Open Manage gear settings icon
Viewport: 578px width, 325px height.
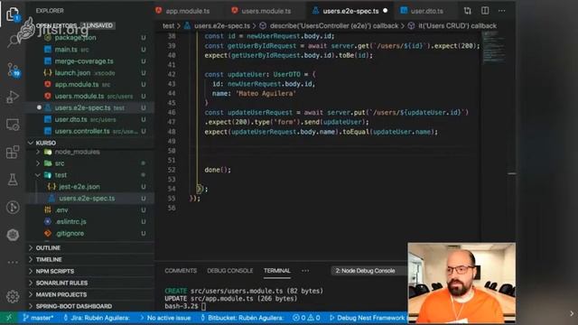[13, 296]
